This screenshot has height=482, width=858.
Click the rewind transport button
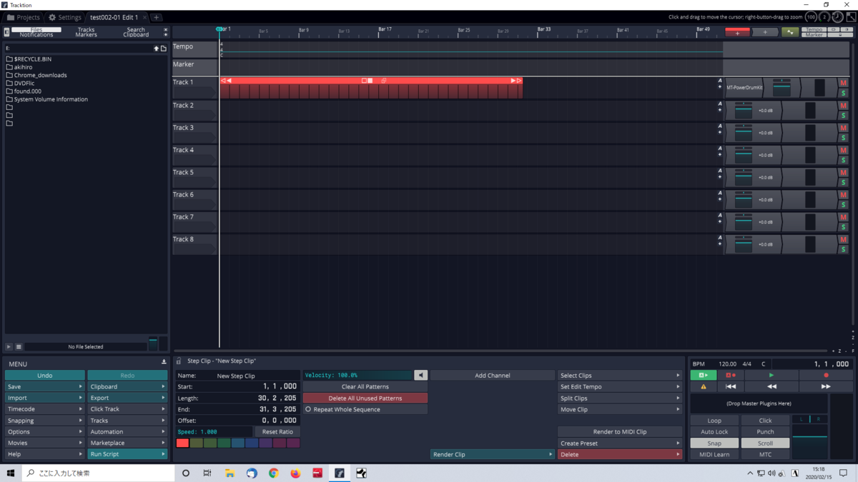[771, 386]
